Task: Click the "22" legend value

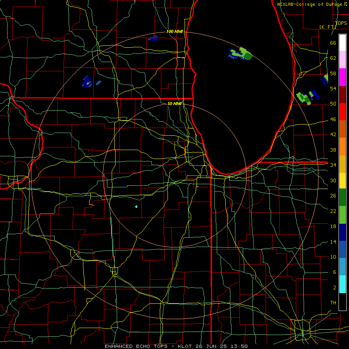Action: click(x=333, y=211)
